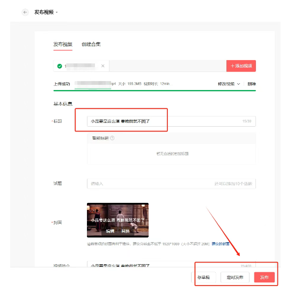The image size is (286, 291).
Task: Click 编辑 on the cover image
Action: coord(110,231)
